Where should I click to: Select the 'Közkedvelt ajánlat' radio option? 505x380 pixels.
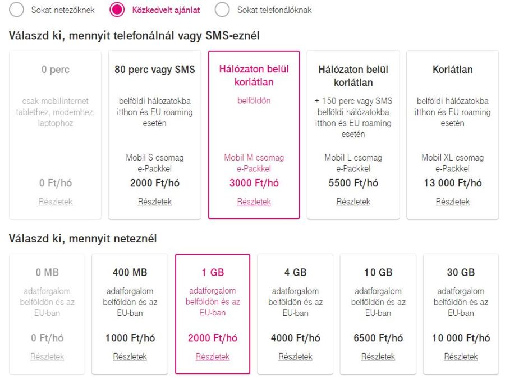pos(117,10)
